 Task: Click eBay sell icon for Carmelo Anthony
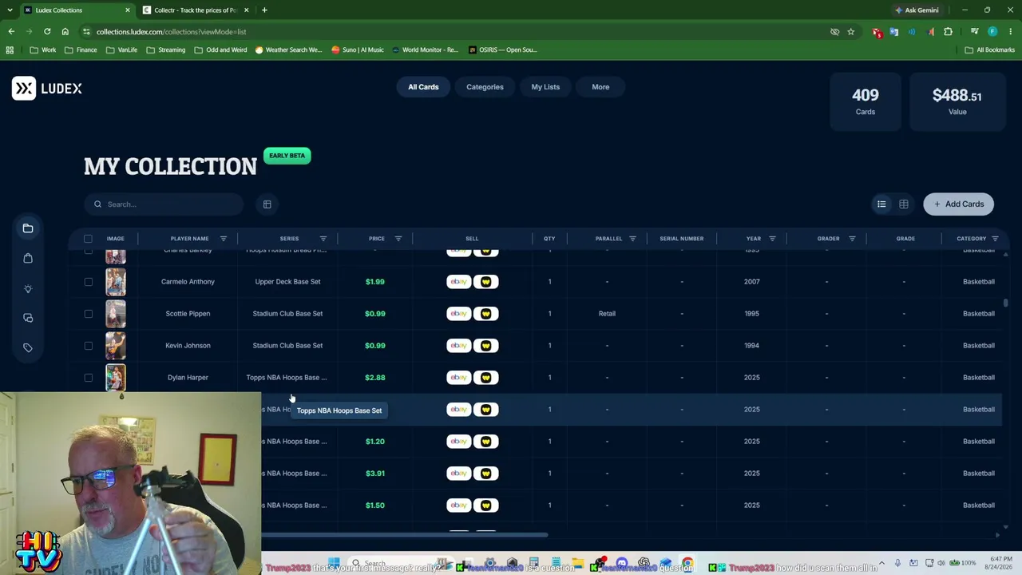coord(459,281)
